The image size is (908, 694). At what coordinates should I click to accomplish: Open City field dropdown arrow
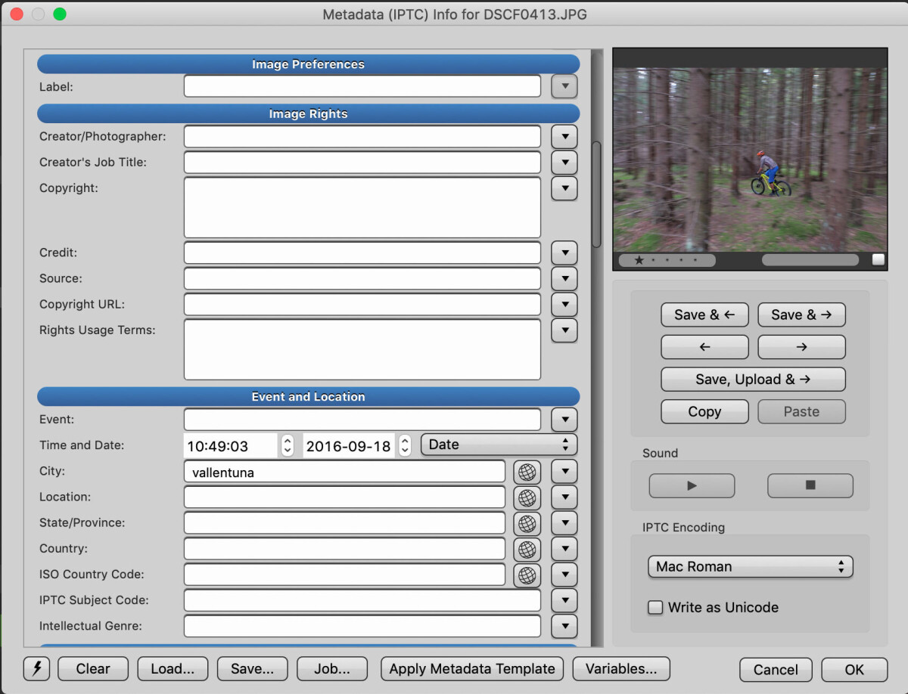564,472
